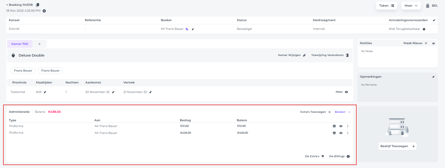Edit booker Mr Frans Bauer pencil icon

193,29
